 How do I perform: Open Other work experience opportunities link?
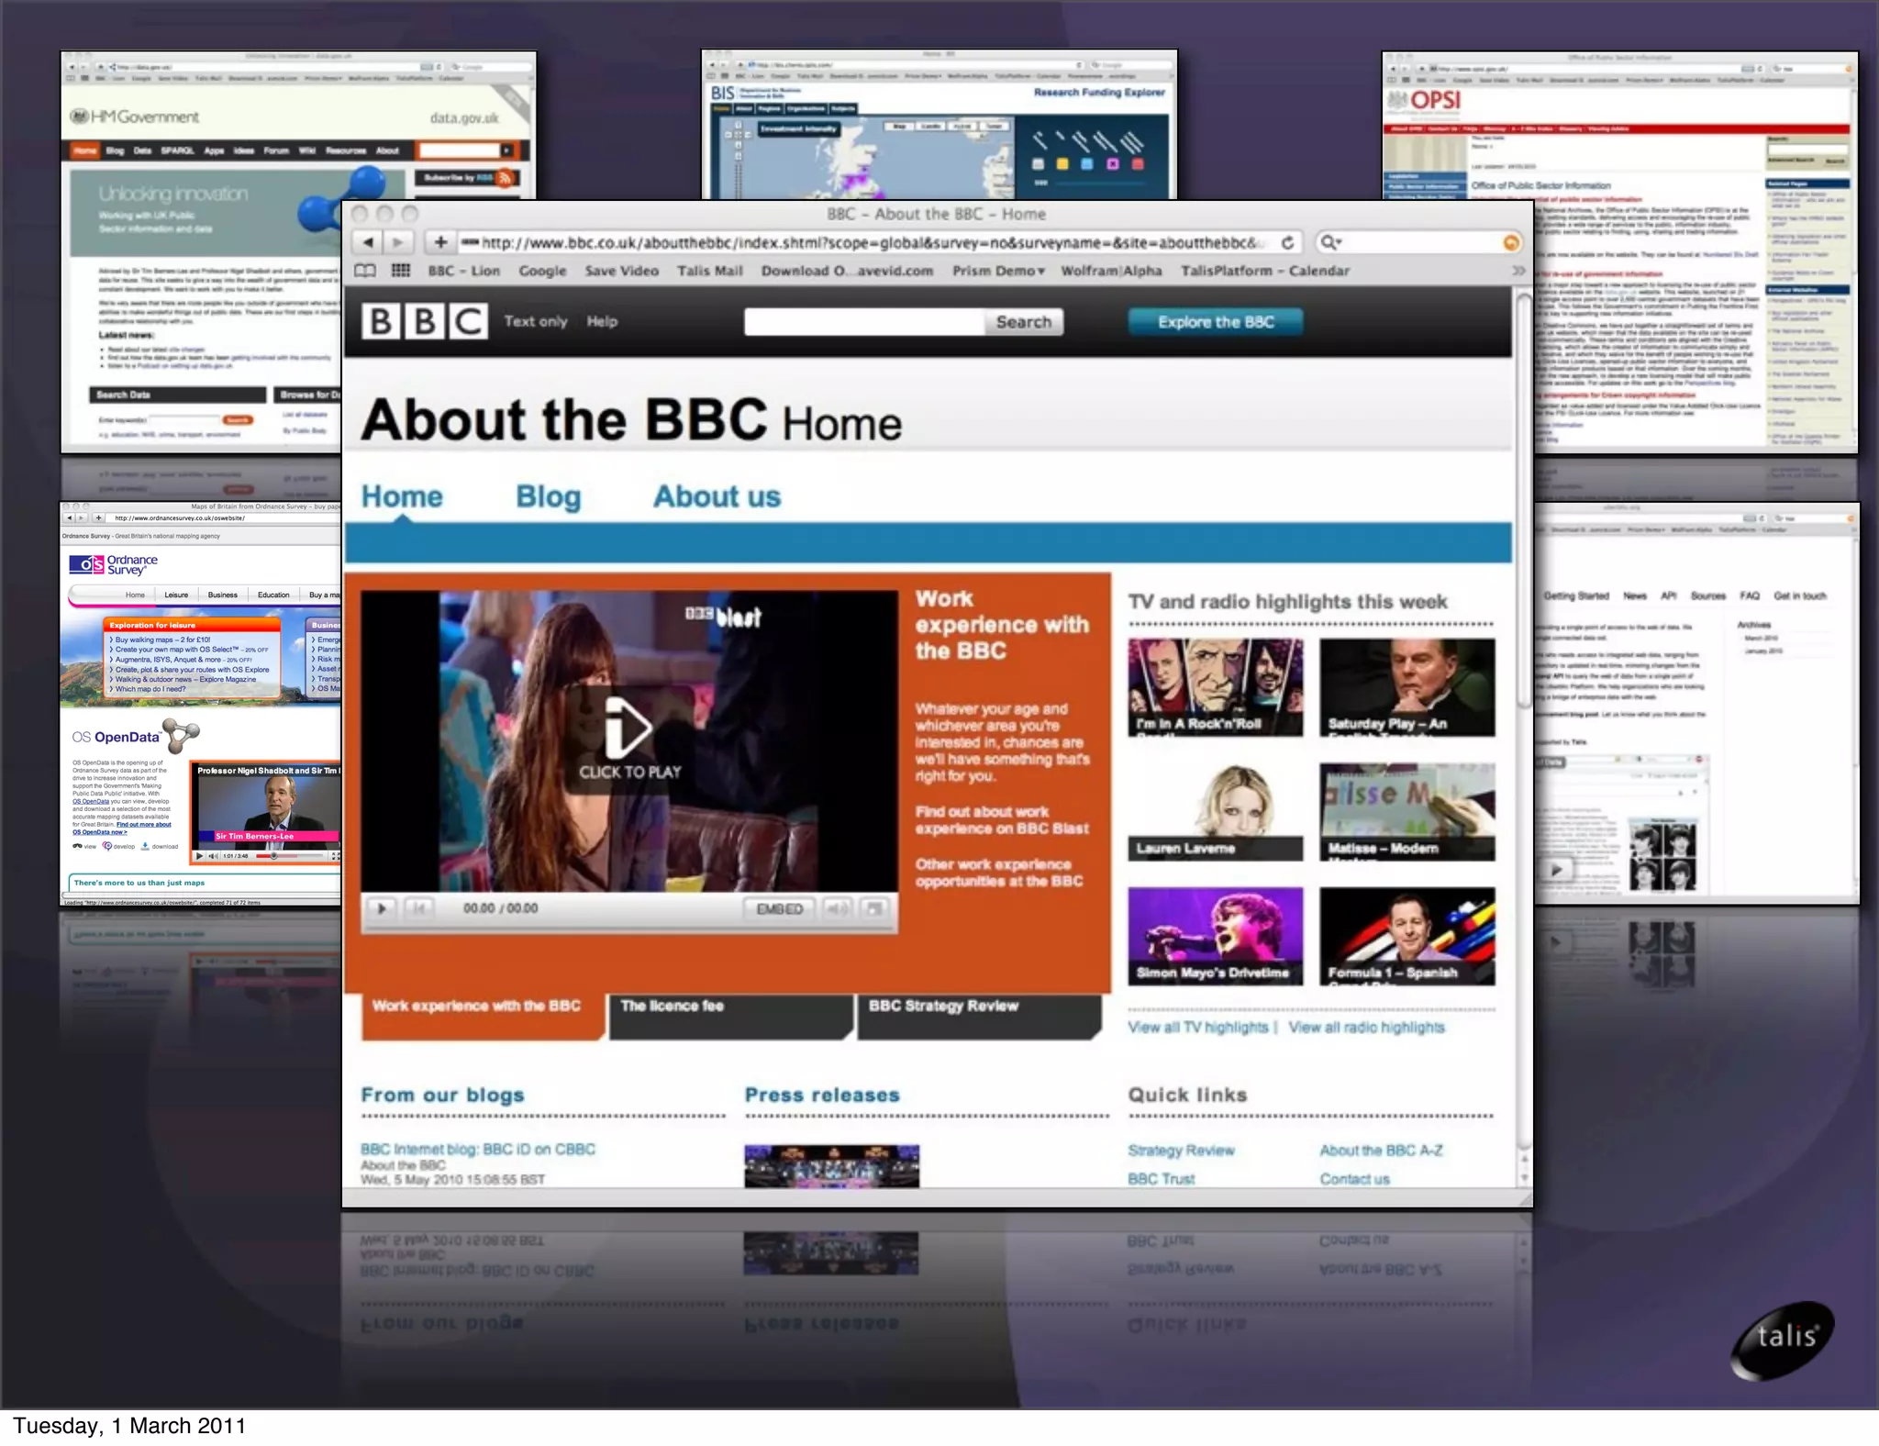[999, 873]
